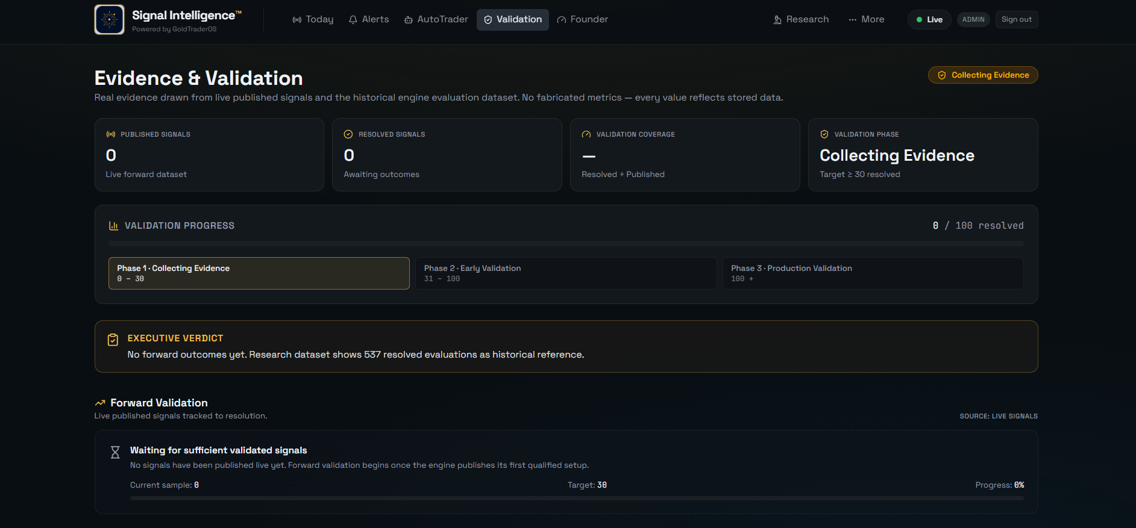Image resolution: width=1136 pixels, height=528 pixels.
Task: Click the Validation Progress bar chart icon
Action: (113, 226)
